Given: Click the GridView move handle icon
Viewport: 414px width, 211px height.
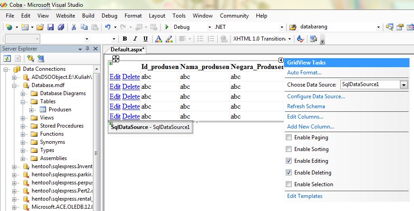Looking at the screenshot, I should (116, 59).
